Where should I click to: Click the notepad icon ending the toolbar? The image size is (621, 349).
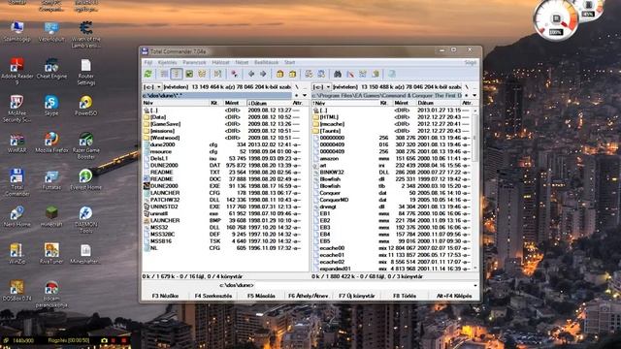click(392, 74)
